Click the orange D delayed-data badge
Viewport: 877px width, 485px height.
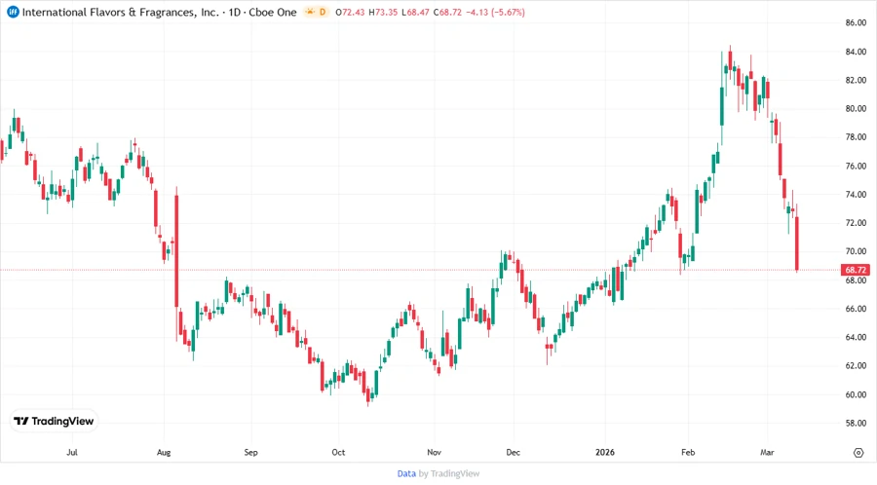click(x=323, y=12)
